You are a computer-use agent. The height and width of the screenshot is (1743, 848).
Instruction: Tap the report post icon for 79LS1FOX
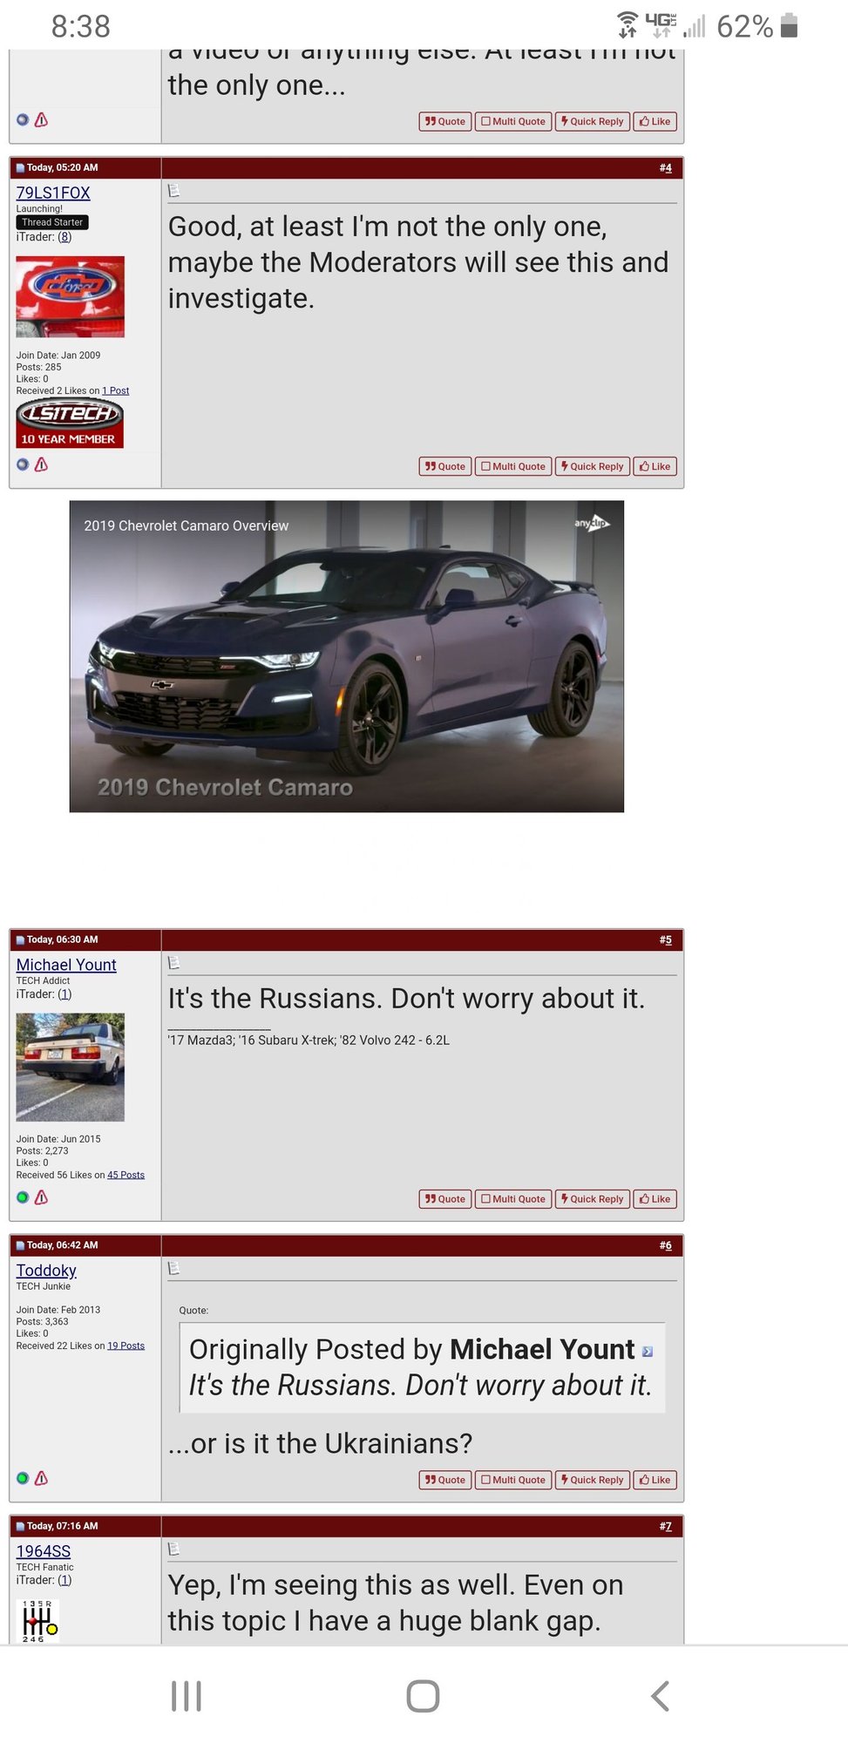[x=41, y=465]
